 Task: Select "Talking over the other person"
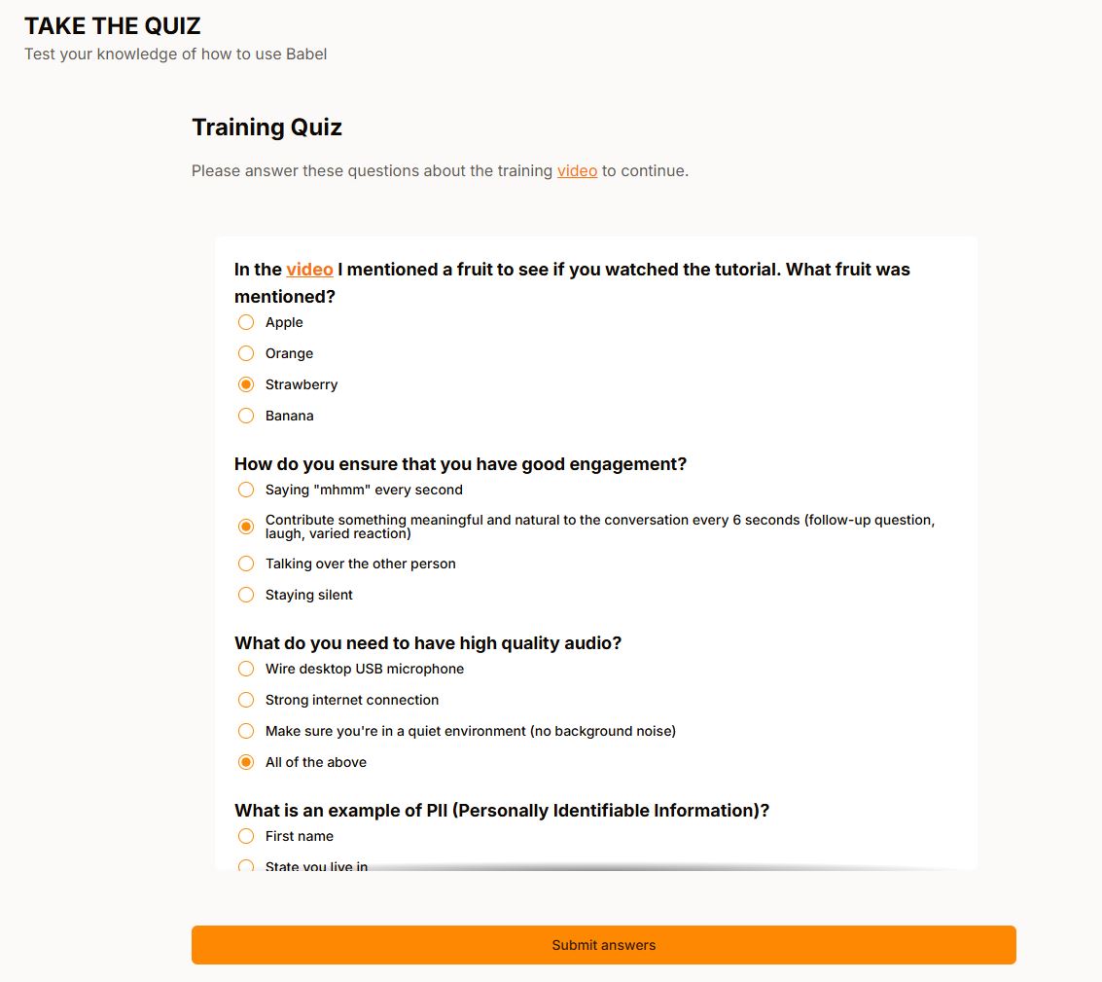click(246, 564)
